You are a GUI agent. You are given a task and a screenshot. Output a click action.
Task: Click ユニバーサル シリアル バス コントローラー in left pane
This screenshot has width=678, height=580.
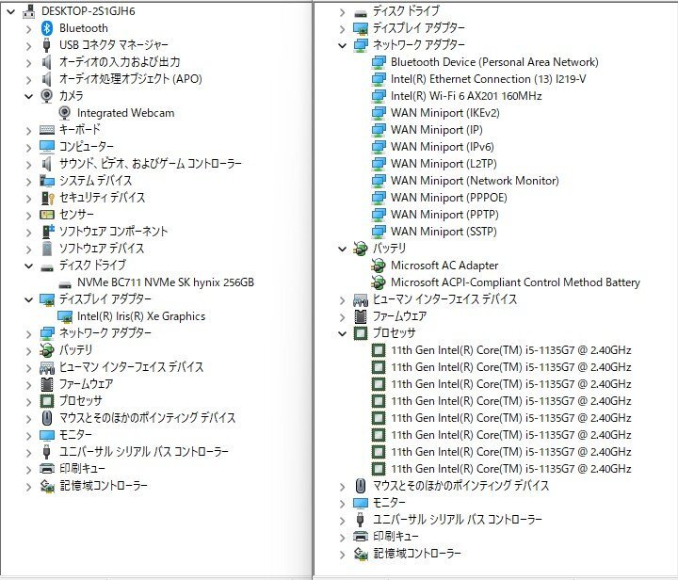(144, 452)
